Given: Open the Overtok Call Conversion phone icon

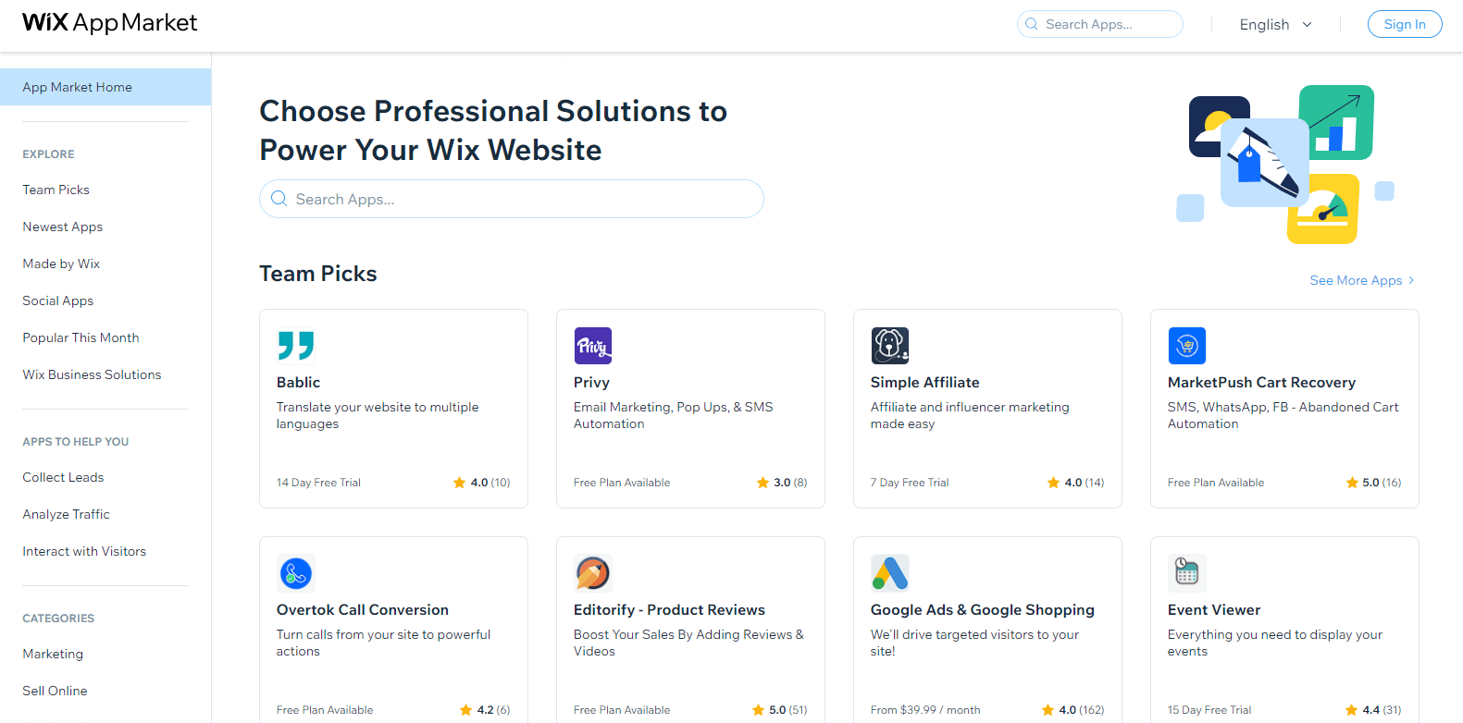Looking at the screenshot, I should pyautogui.click(x=296, y=573).
